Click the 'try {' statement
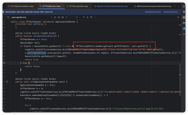188x115 pixels. (28, 105)
